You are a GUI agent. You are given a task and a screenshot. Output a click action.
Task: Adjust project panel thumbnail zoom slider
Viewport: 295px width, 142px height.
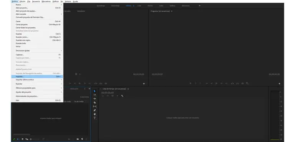(35, 139)
